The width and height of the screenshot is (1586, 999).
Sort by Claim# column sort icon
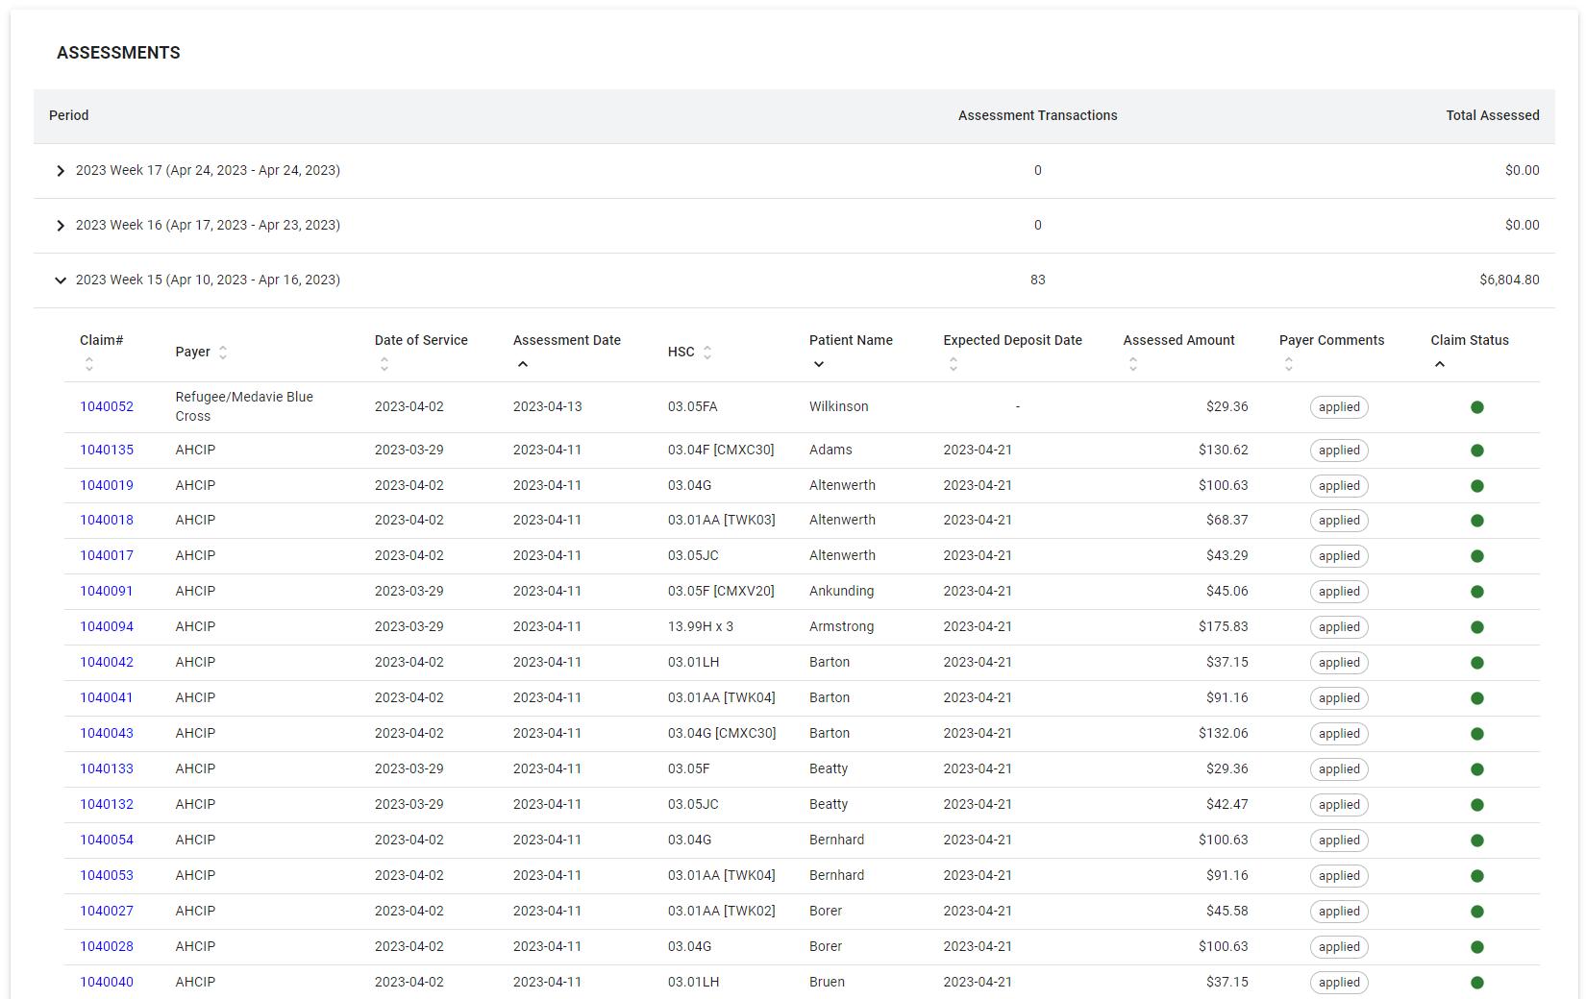pyautogui.click(x=89, y=364)
